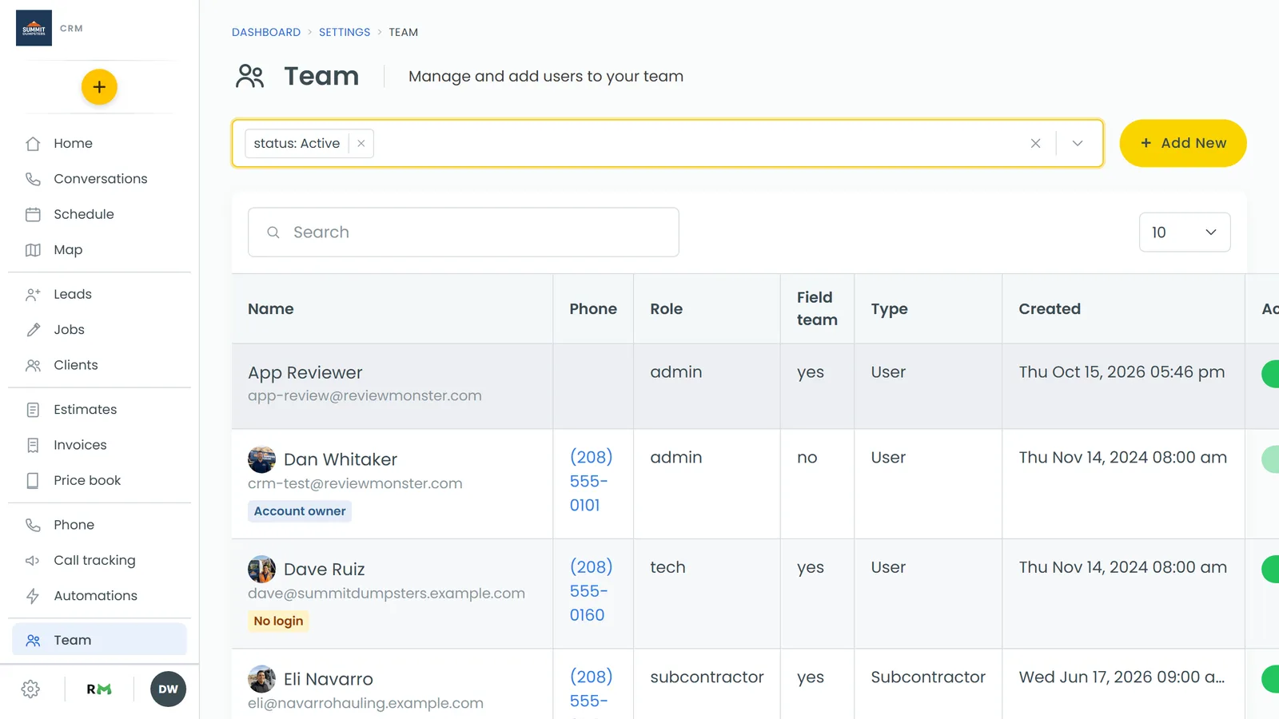1279x719 pixels.
Task: Open the rows-per-page dropdown showing 10
Action: (1185, 232)
